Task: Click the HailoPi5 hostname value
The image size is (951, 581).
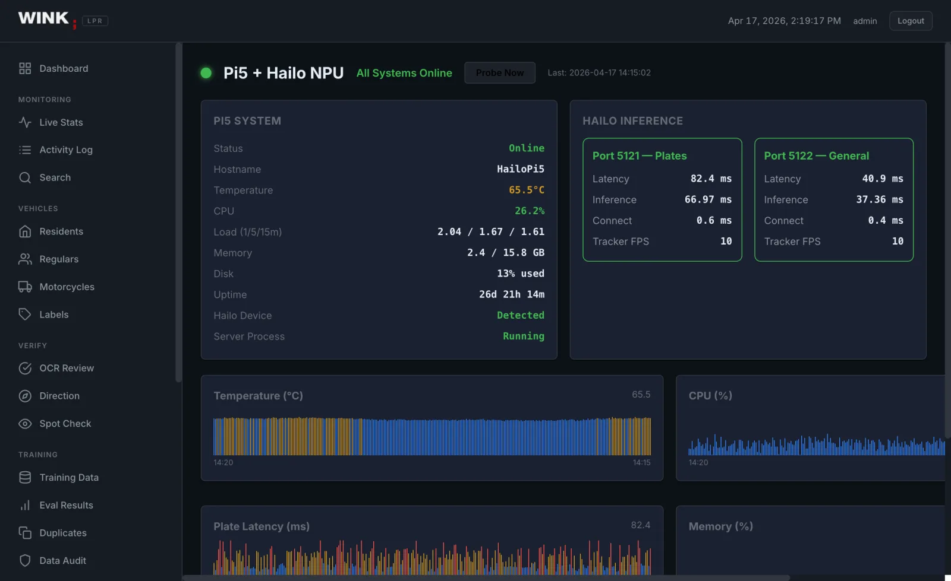Action: pyautogui.click(x=521, y=169)
